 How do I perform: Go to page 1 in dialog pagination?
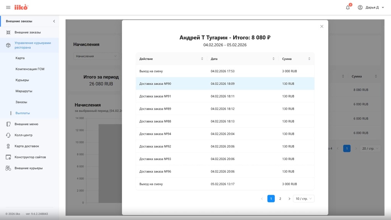(x=271, y=199)
